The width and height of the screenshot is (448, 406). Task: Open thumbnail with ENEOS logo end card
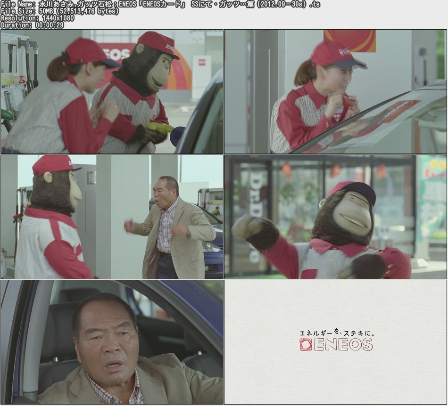click(336, 342)
